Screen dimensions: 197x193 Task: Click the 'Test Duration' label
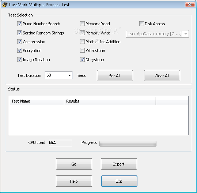click(29, 75)
